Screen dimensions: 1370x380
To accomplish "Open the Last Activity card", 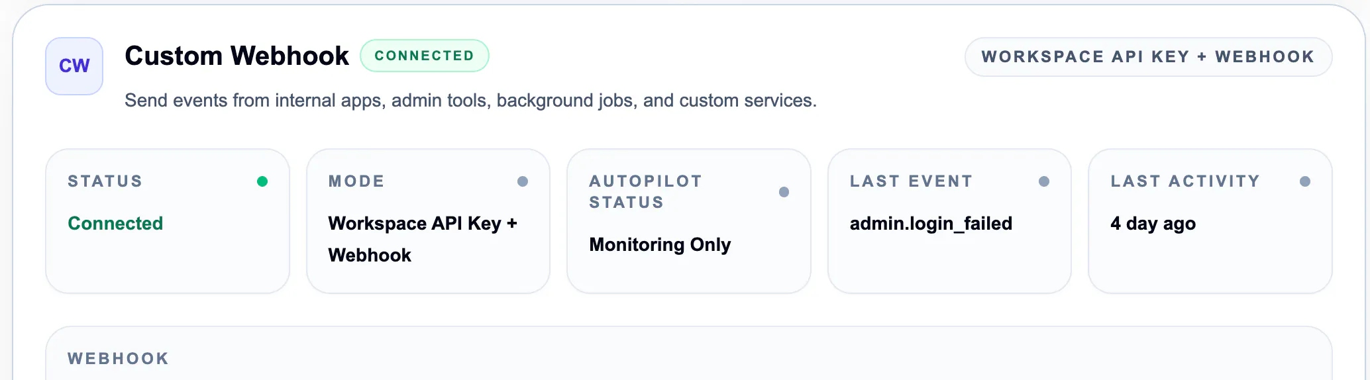I will [1210, 221].
